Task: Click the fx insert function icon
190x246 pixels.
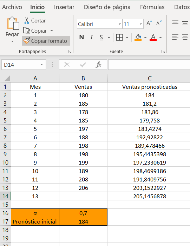Action: [98, 65]
